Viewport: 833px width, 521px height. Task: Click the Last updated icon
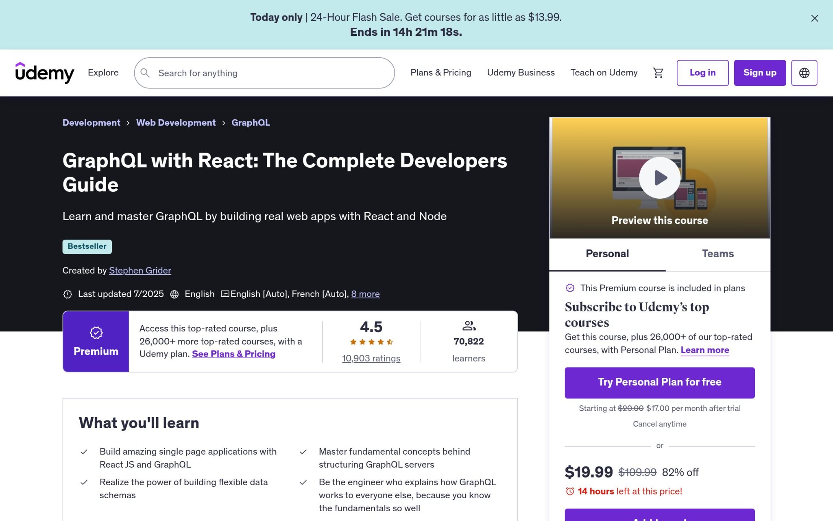(68, 294)
